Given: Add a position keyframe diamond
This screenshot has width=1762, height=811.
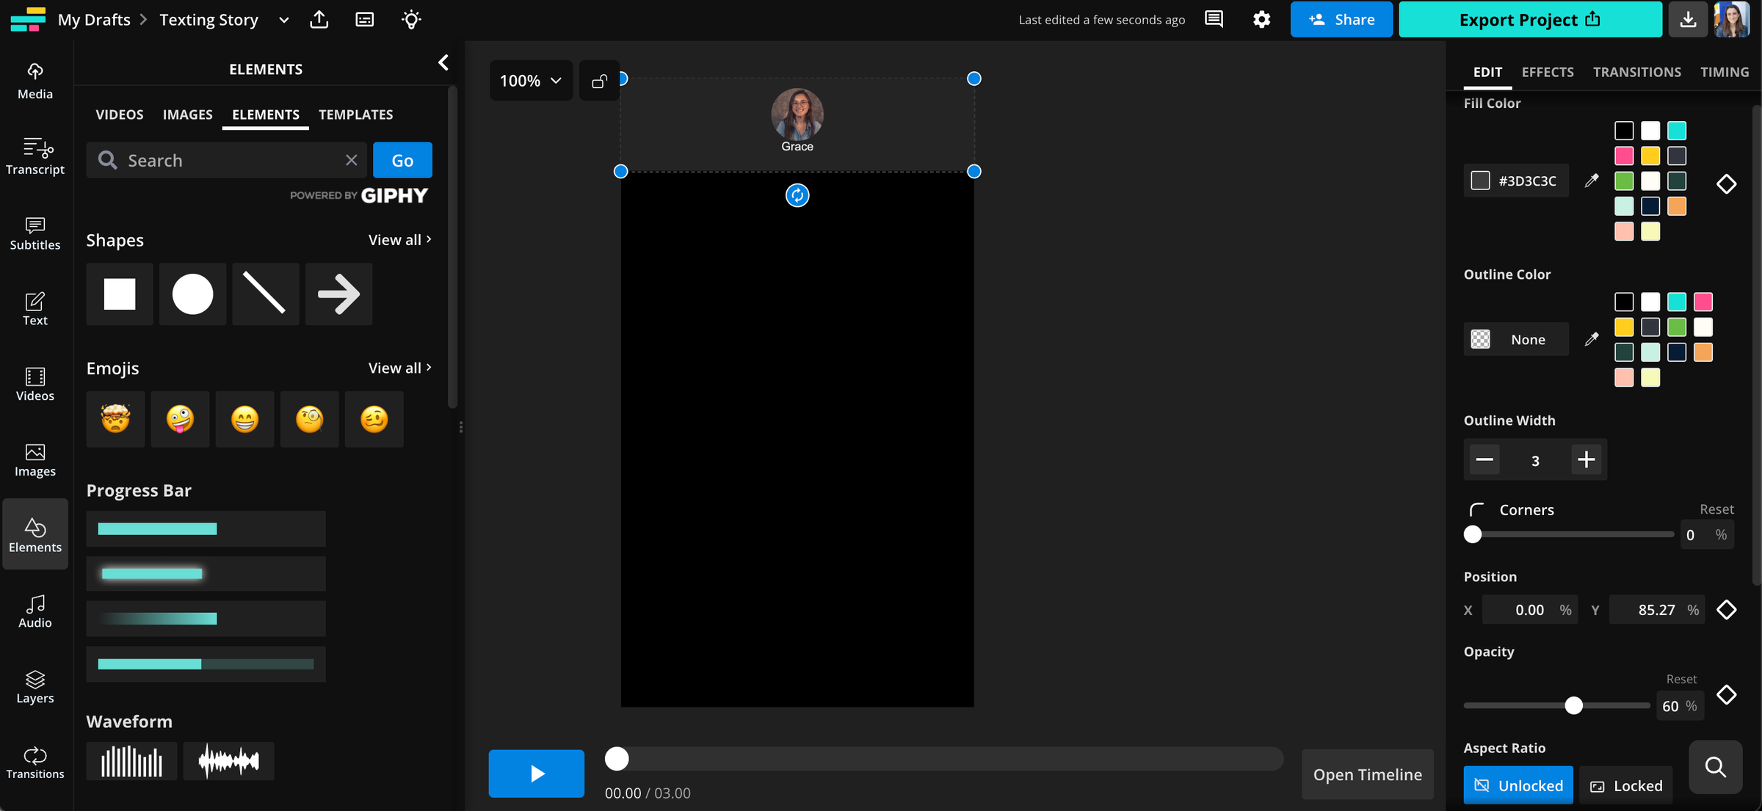Looking at the screenshot, I should click(x=1726, y=609).
